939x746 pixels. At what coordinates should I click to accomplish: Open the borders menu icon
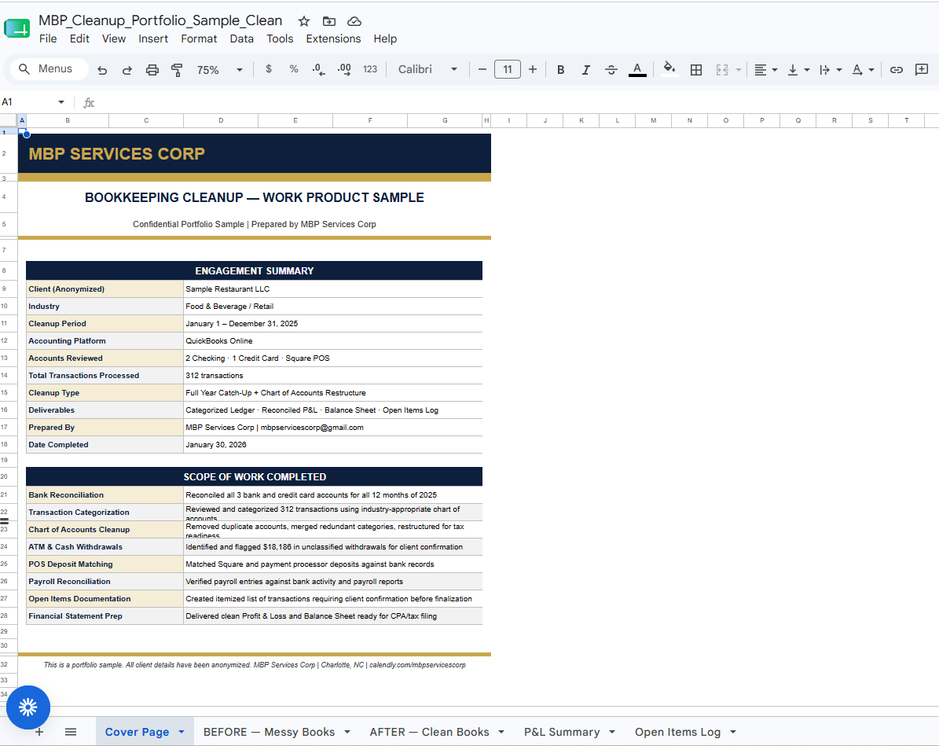(696, 69)
